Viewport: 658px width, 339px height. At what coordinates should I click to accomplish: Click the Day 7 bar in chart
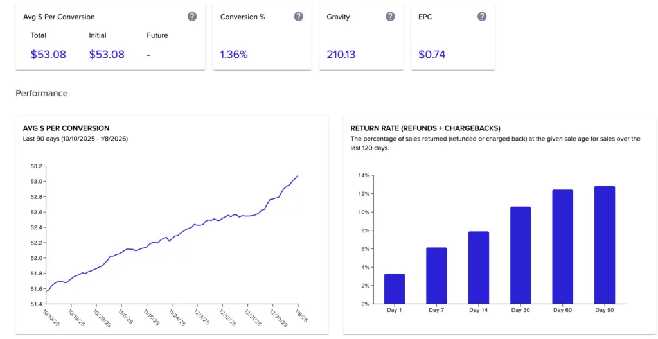[436, 275]
